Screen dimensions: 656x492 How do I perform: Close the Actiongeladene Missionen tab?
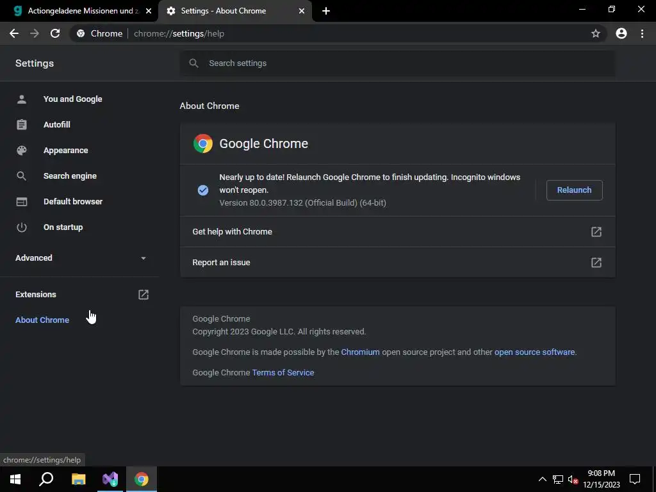[x=149, y=11]
